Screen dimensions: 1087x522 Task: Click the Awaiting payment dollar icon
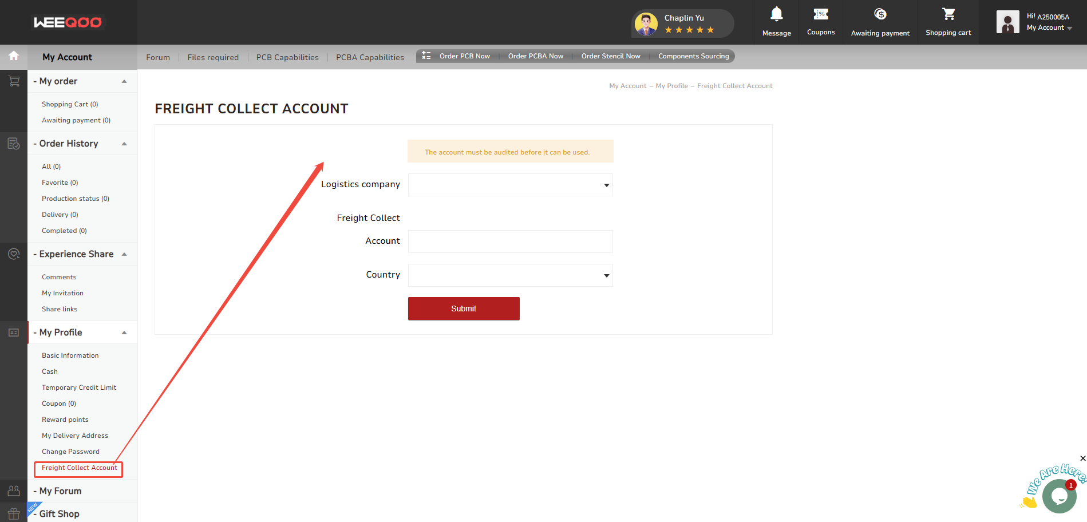(880, 14)
